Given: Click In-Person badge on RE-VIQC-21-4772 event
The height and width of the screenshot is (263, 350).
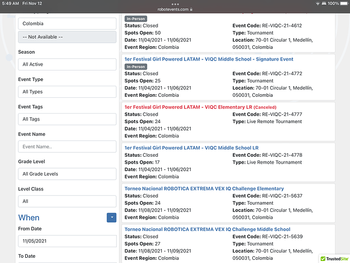Looking at the screenshot, I should coord(136,67).
